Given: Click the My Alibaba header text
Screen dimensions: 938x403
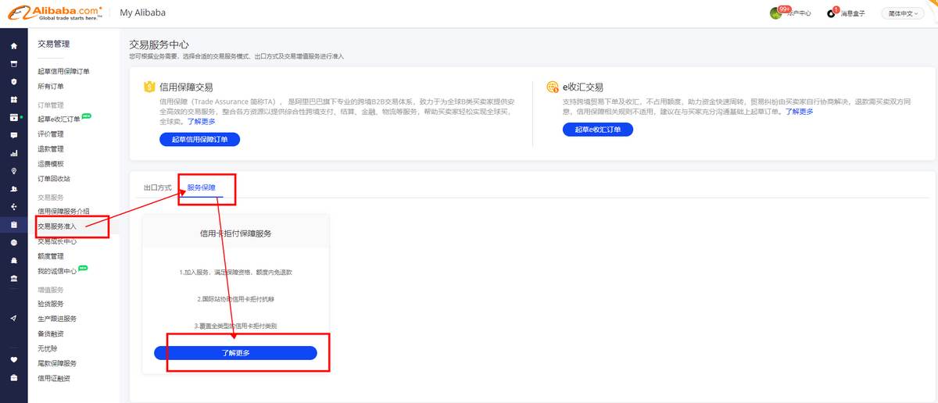Looking at the screenshot, I should click(143, 13).
